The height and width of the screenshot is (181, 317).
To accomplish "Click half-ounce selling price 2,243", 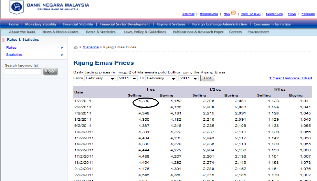I will coord(209,138).
